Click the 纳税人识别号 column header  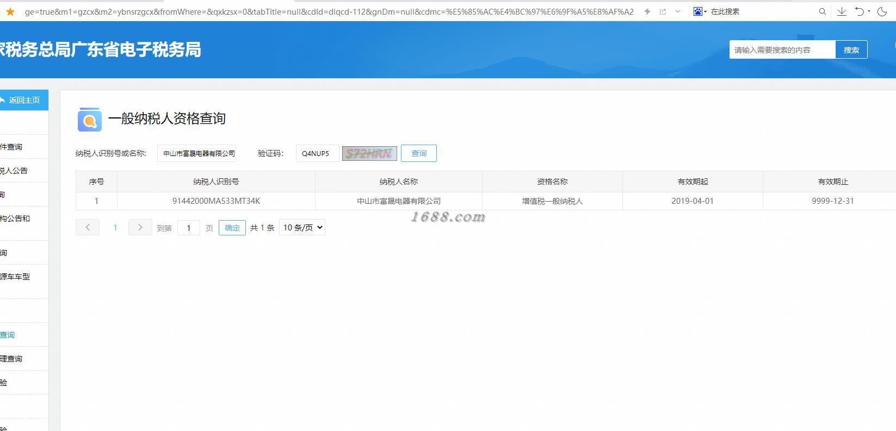tap(216, 182)
